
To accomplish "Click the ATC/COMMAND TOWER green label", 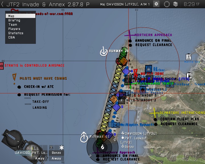I will (154, 83).
